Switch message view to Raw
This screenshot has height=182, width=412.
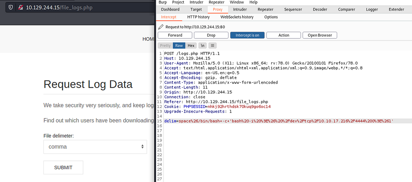pos(179,46)
